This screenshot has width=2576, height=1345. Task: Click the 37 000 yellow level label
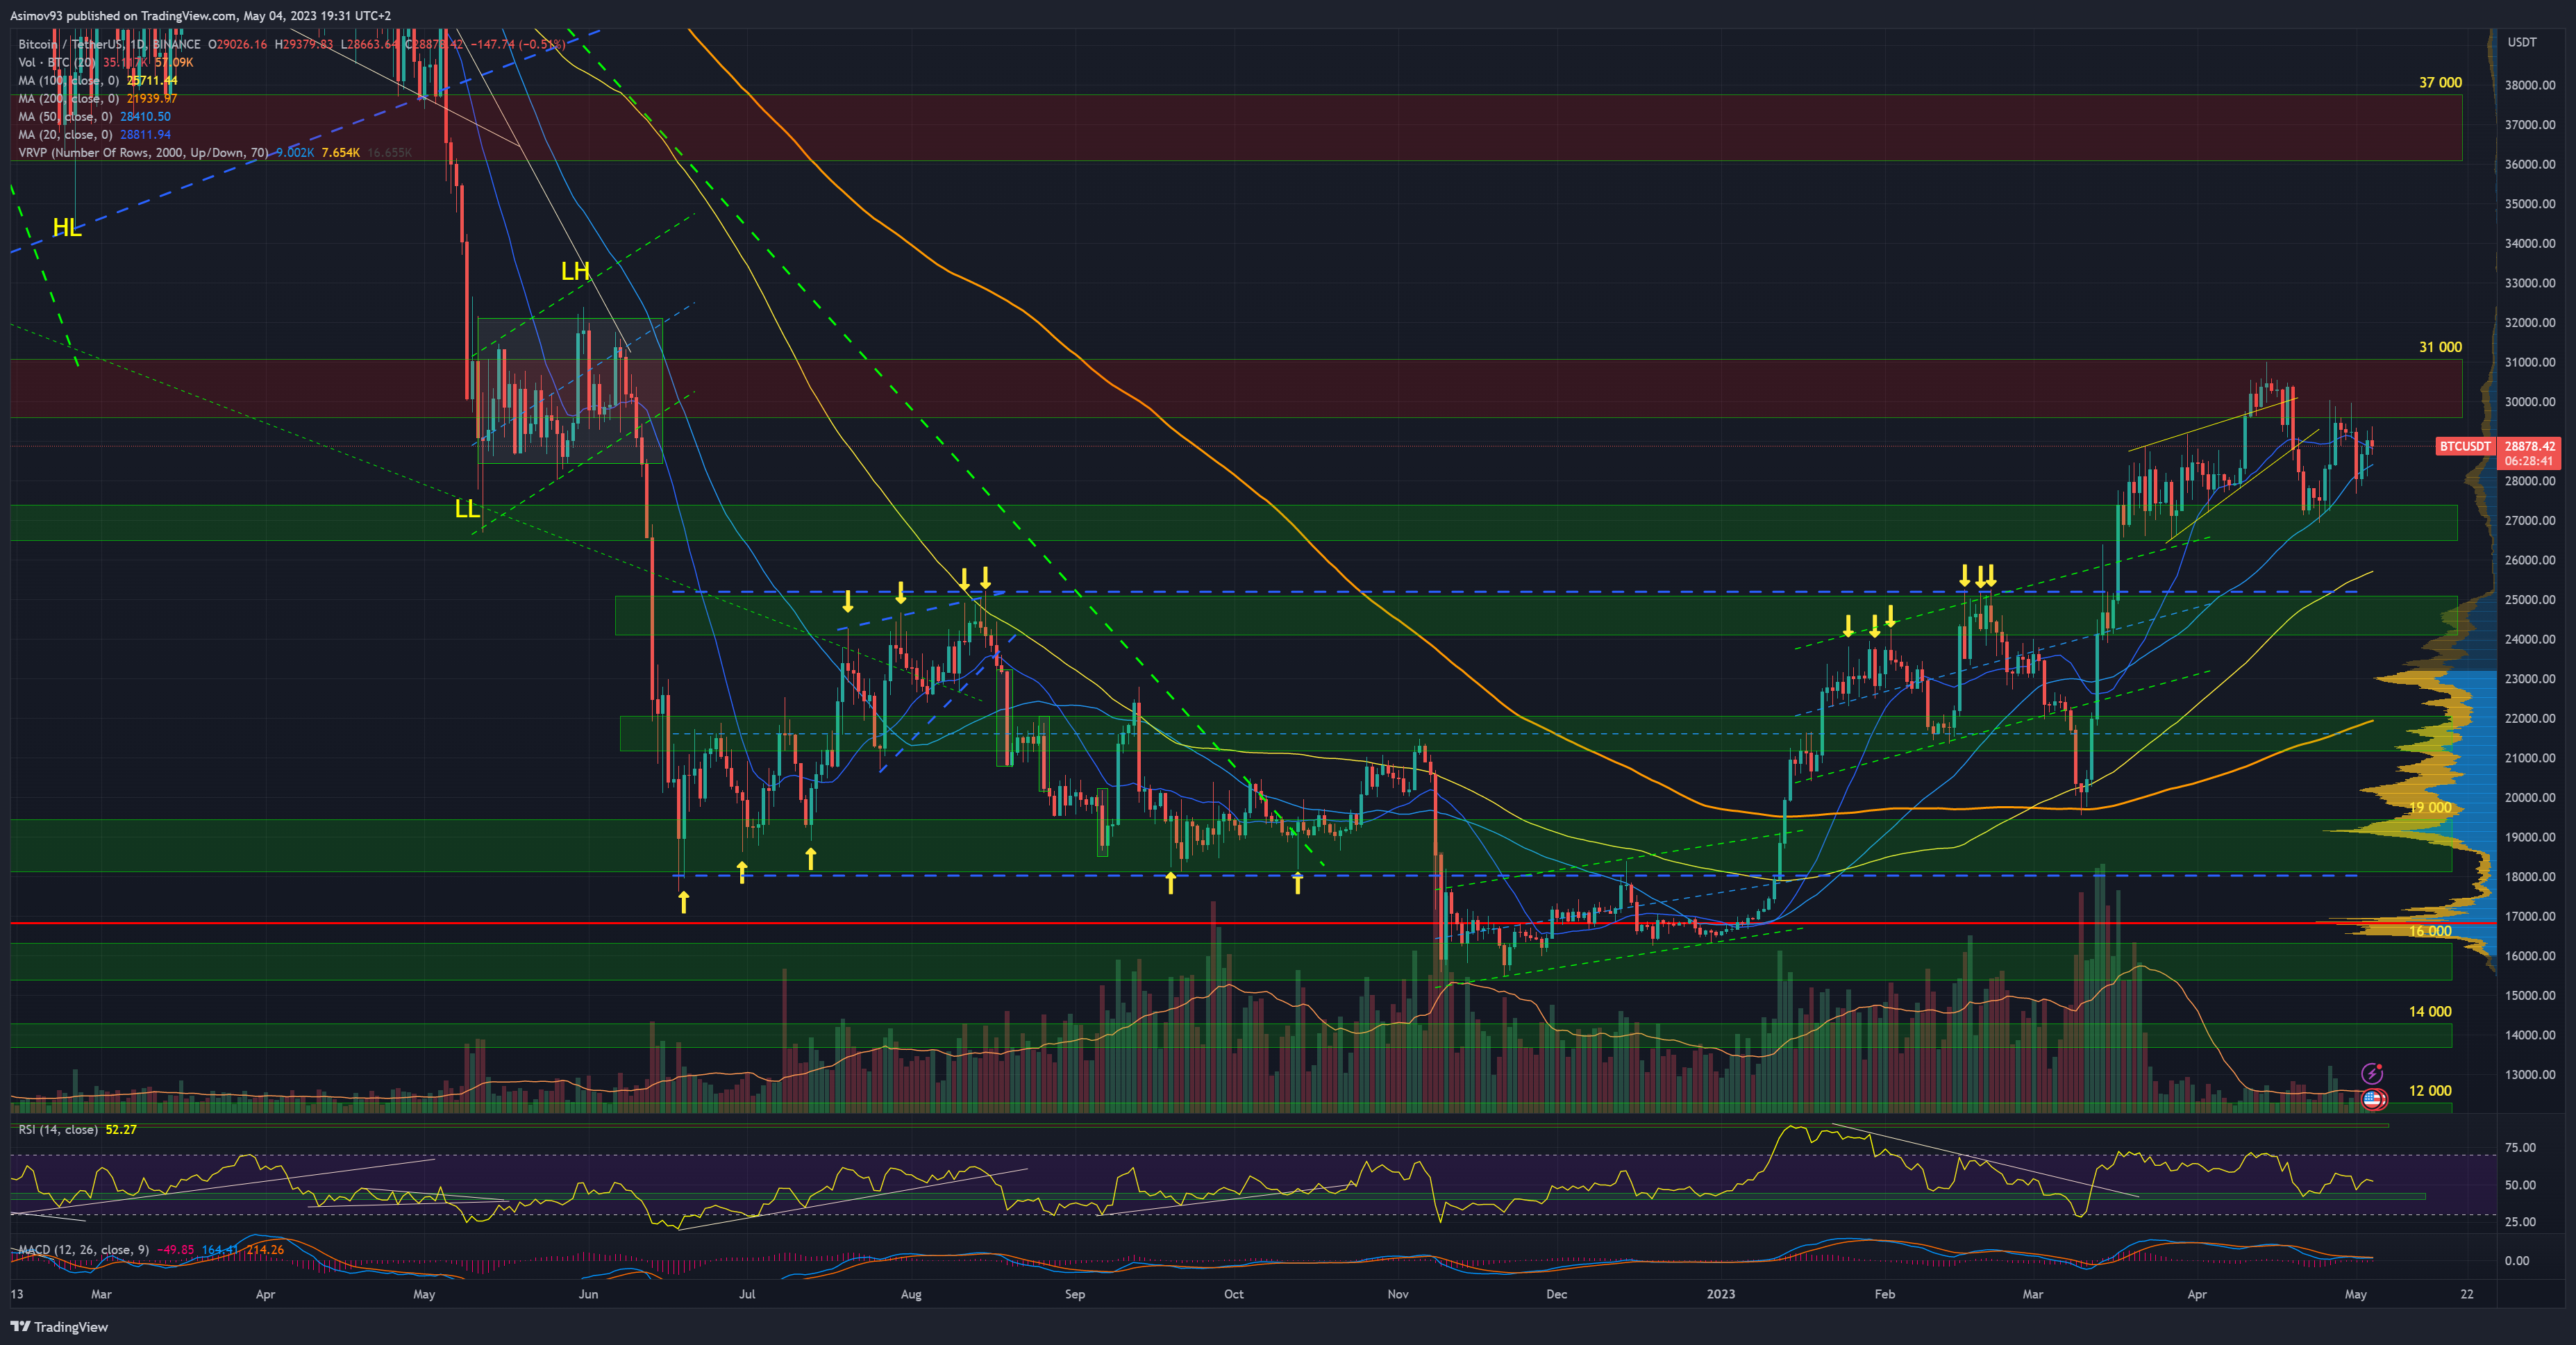2439,83
